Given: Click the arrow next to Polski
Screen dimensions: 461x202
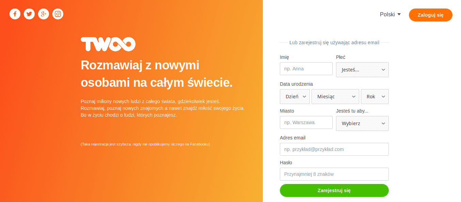Looking at the screenshot, I should (x=399, y=14).
